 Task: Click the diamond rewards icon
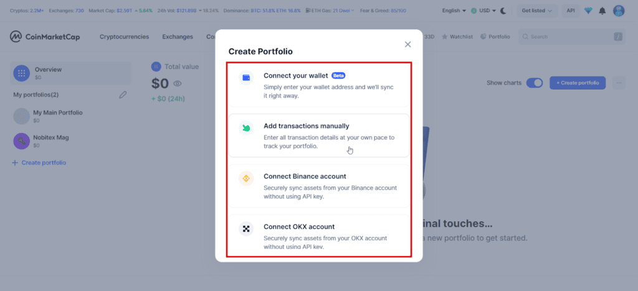tap(588, 11)
